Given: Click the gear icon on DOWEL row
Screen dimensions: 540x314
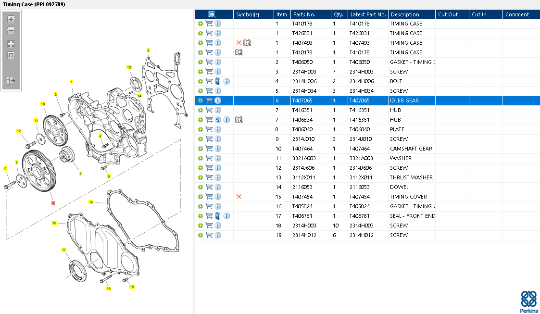Looking at the screenshot, I should 201,187.
